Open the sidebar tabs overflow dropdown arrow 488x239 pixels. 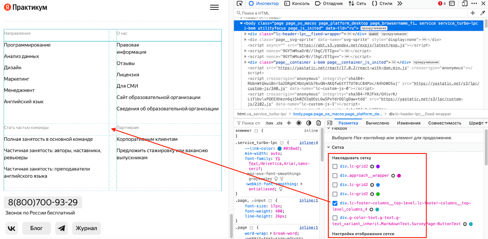(486, 123)
